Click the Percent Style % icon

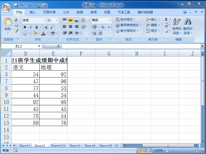(102, 26)
